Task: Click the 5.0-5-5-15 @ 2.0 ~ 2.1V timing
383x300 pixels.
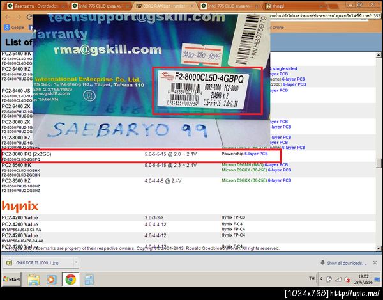Action: (170, 154)
